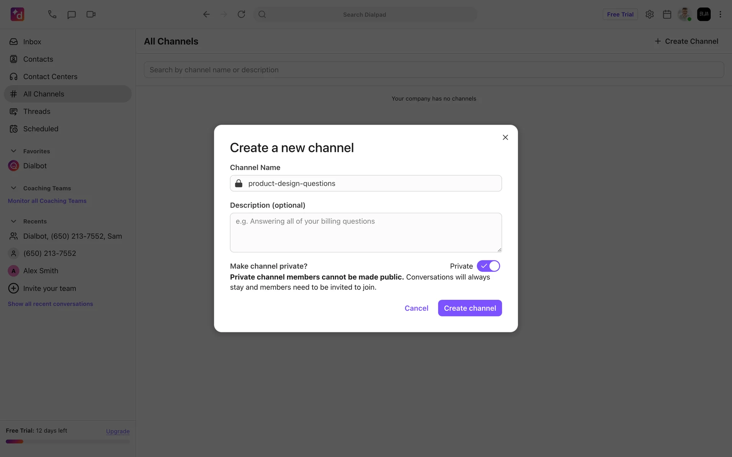Start a video meeting via camera icon
732x457 pixels.
[91, 14]
